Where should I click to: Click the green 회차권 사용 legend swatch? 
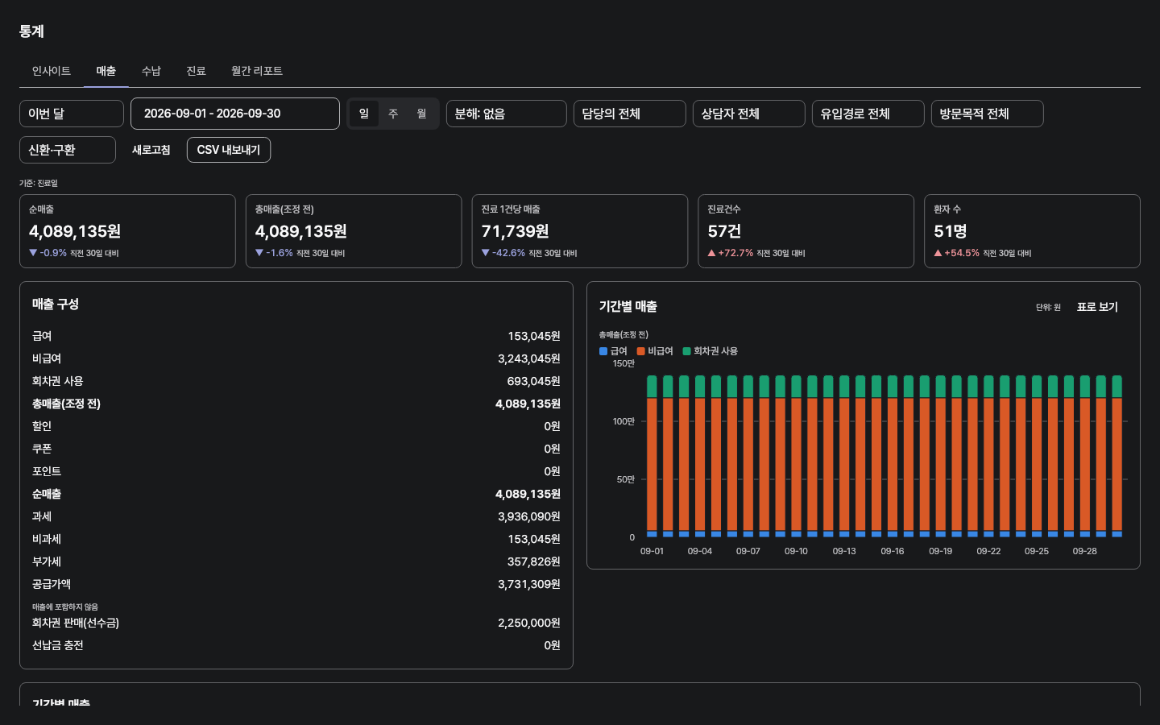coord(687,351)
